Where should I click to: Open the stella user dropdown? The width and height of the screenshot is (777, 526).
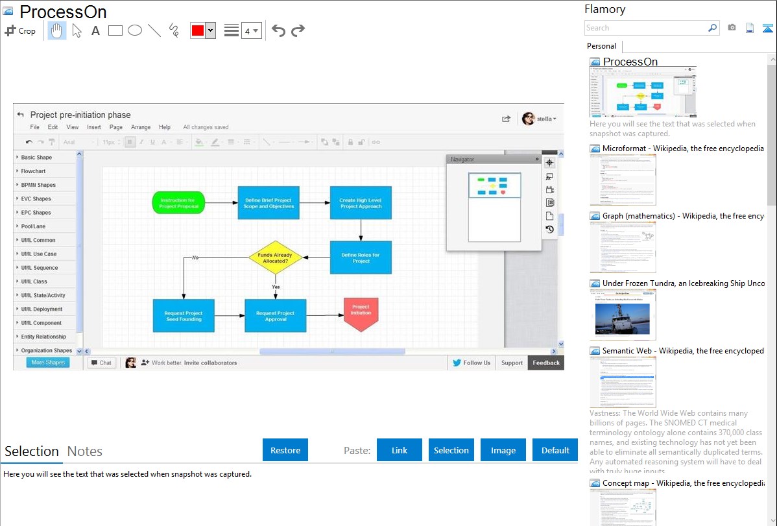click(539, 119)
